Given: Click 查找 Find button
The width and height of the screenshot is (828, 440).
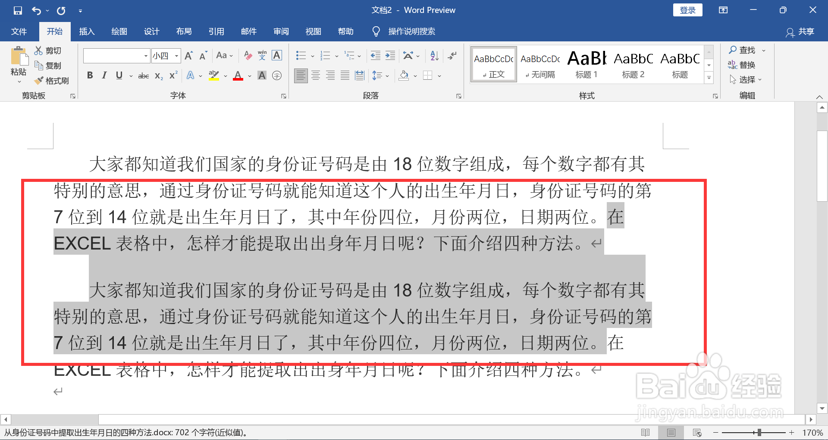Looking at the screenshot, I should [x=743, y=50].
